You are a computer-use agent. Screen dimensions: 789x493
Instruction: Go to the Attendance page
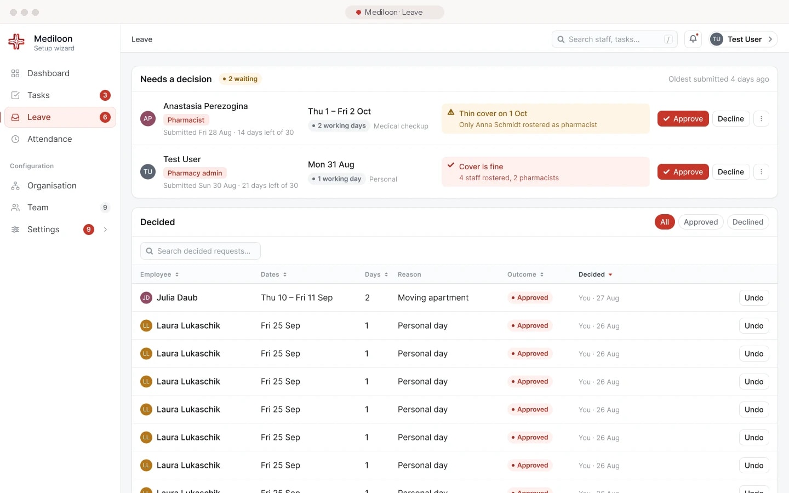tap(60, 139)
